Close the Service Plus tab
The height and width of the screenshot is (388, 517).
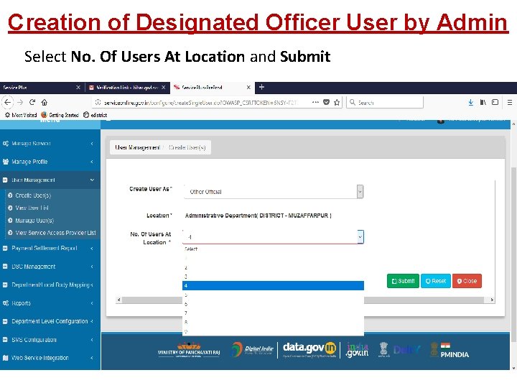[78, 88]
